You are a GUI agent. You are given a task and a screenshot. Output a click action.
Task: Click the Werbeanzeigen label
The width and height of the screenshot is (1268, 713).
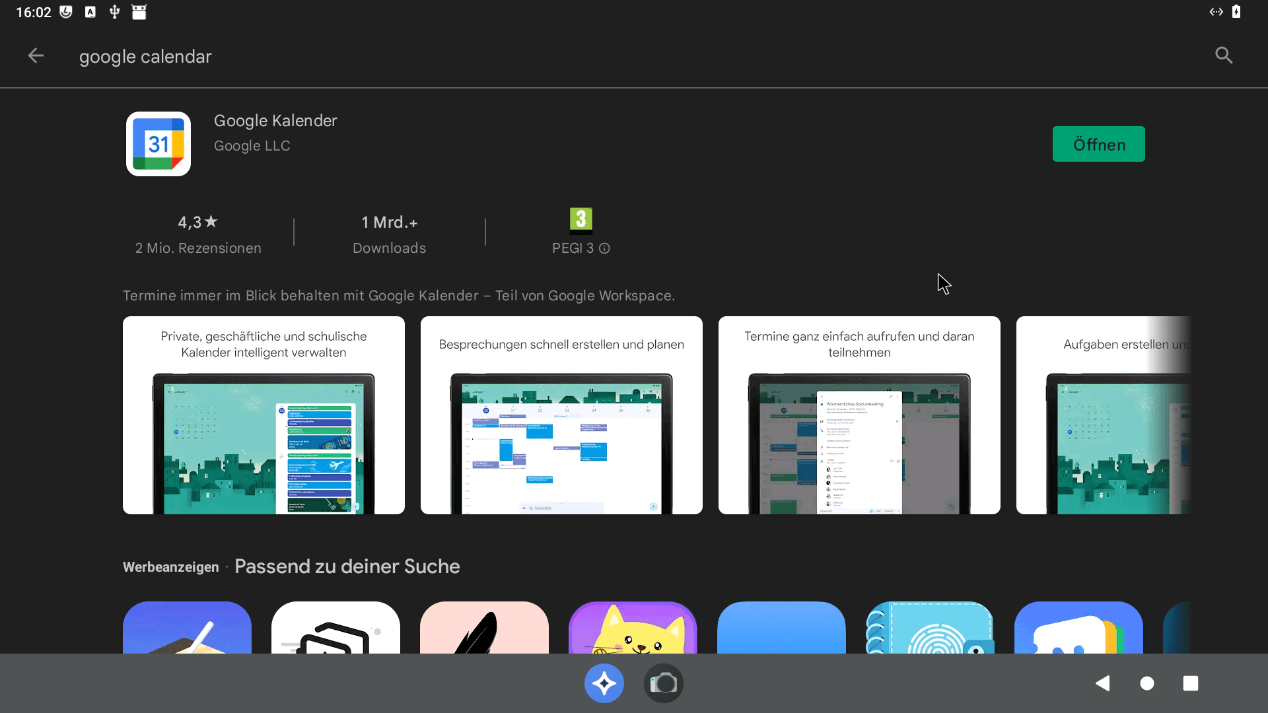(x=171, y=567)
